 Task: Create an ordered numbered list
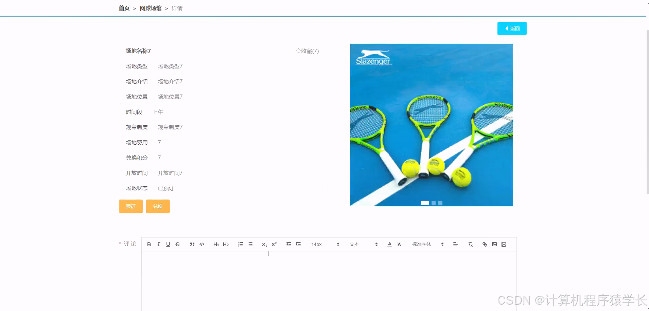pos(241,244)
